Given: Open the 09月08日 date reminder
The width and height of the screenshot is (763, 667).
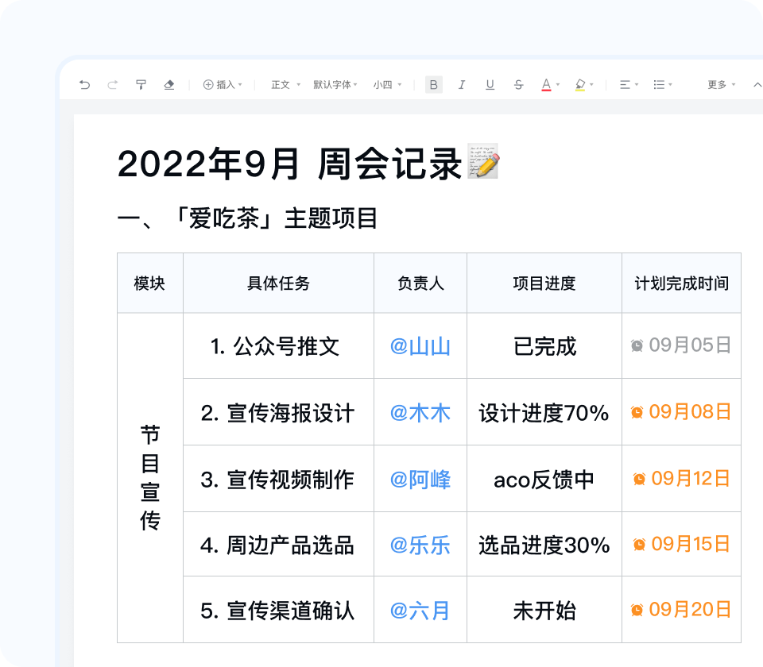Looking at the screenshot, I should click(690, 412).
